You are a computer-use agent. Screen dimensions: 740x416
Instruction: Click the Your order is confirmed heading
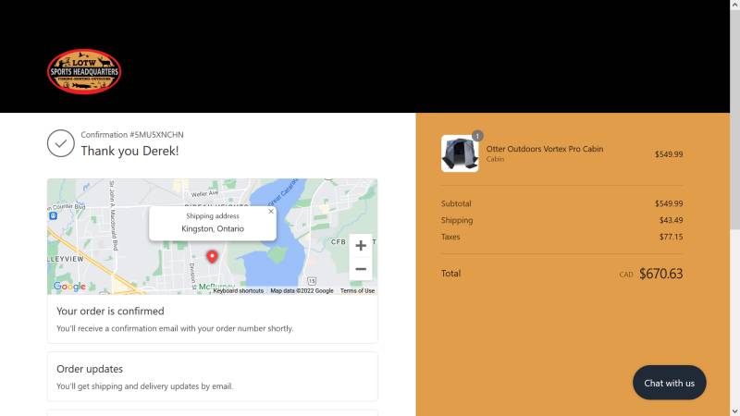click(110, 312)
